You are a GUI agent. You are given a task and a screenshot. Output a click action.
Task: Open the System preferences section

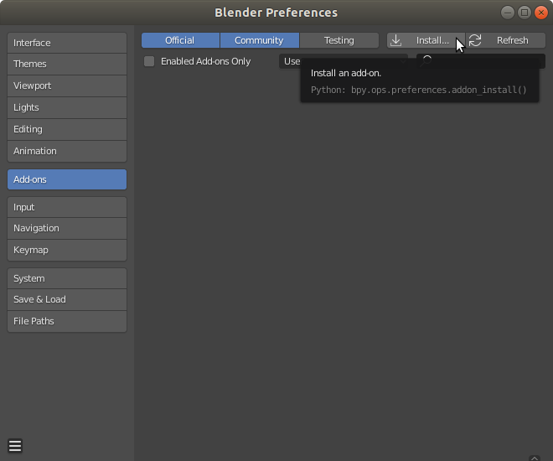pyautogui.click(x=67, y=278)
